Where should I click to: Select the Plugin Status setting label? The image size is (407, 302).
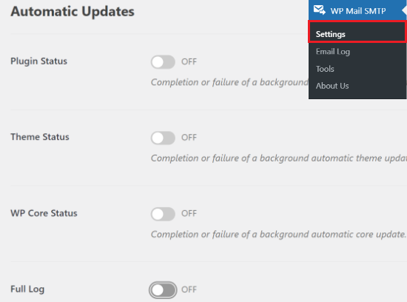click(39, 61)
